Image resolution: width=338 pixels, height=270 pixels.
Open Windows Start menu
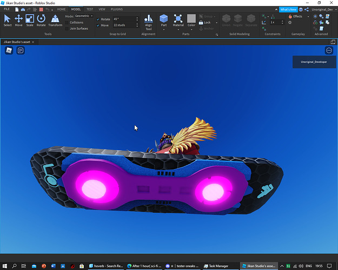coord(5,266)
